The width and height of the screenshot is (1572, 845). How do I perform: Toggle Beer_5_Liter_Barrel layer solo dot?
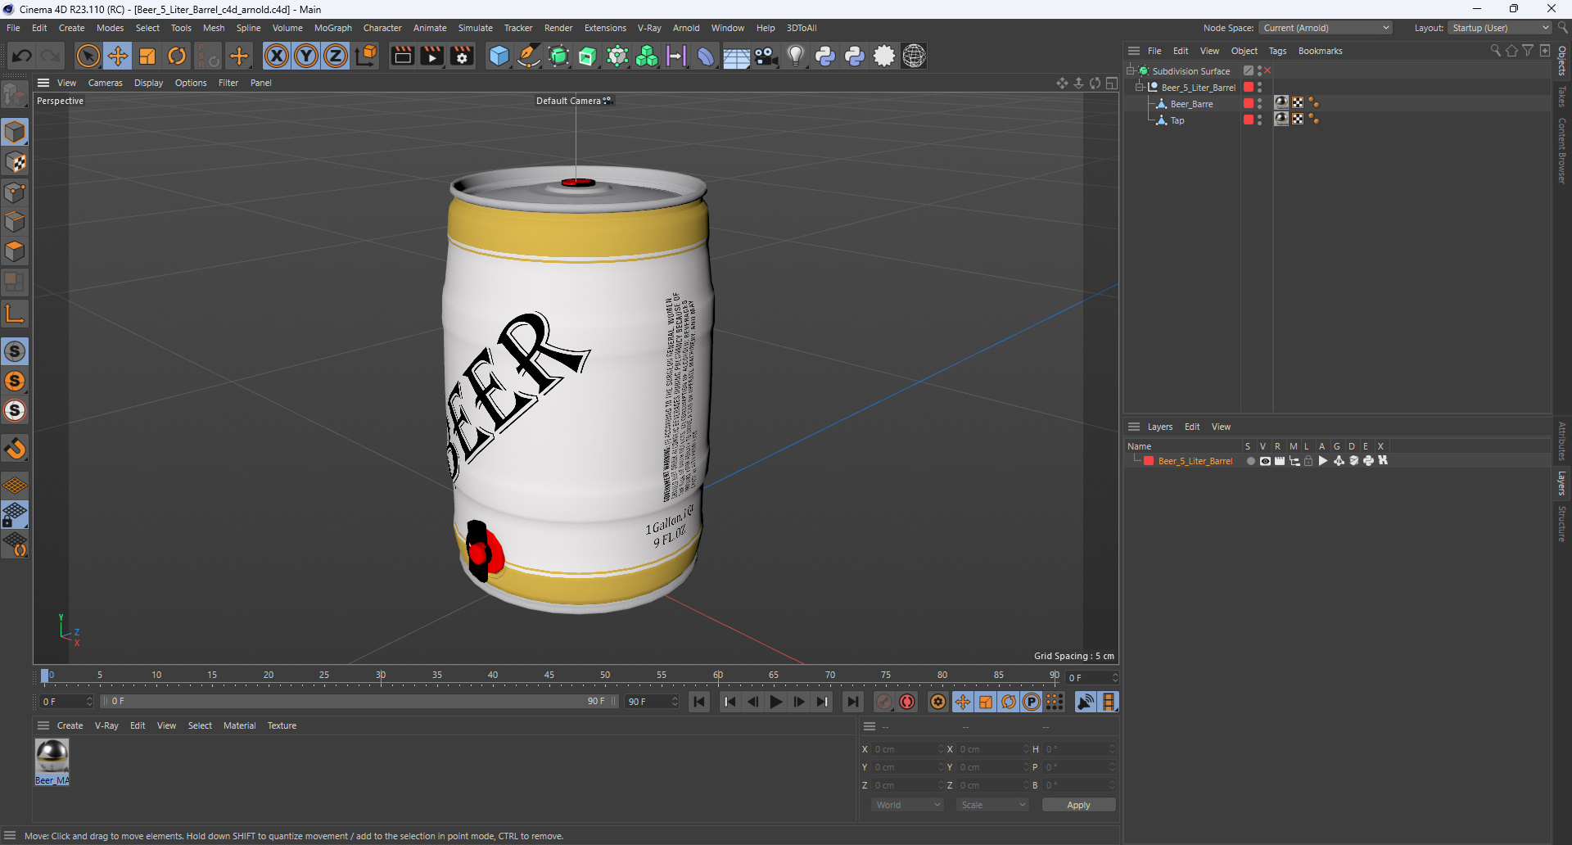tap(1250, 461)
